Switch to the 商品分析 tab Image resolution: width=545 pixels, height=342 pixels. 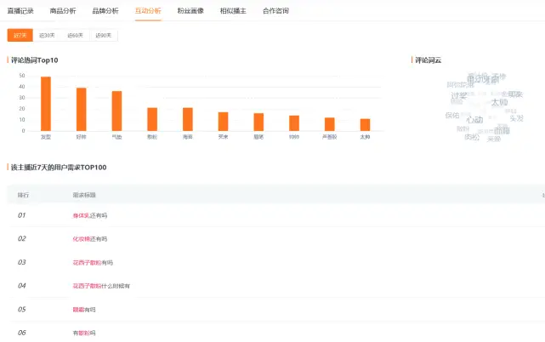pos(63,11)
